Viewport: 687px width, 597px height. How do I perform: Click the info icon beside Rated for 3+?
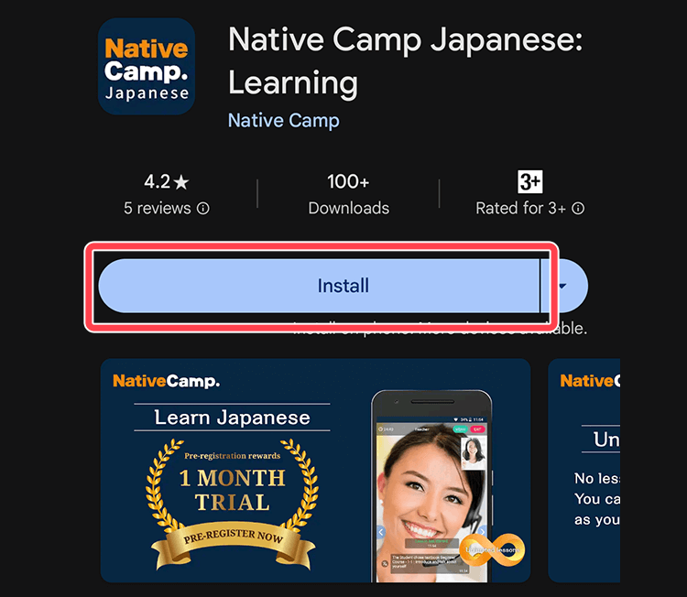(578, 208)
